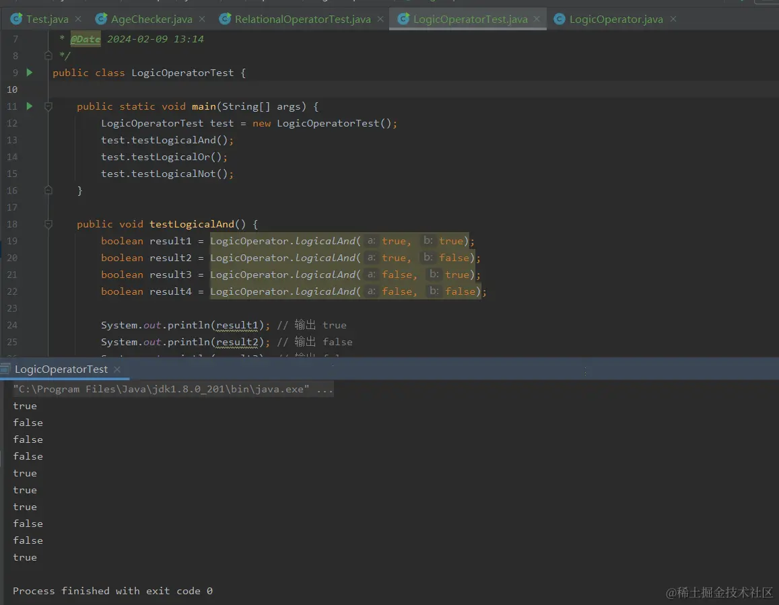Click println(result1) statement on line 24

[x=185, y=325]
